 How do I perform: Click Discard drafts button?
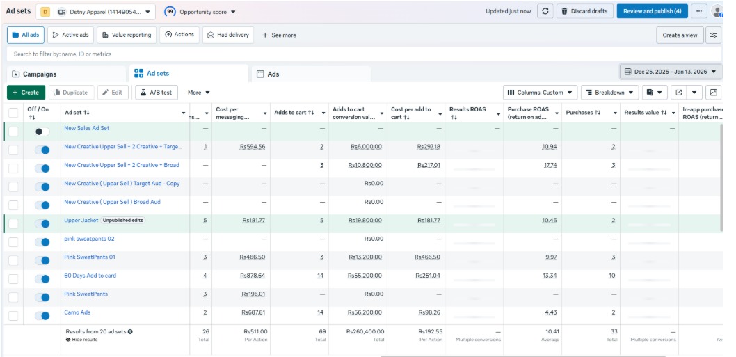(585, 11)
